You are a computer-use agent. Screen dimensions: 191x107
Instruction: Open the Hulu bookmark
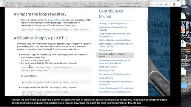105,3
